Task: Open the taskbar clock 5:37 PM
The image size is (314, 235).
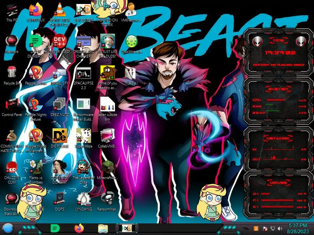Action: tap(298, 228)
